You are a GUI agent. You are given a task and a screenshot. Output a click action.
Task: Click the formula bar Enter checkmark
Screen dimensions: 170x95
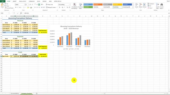coord(18,13)
